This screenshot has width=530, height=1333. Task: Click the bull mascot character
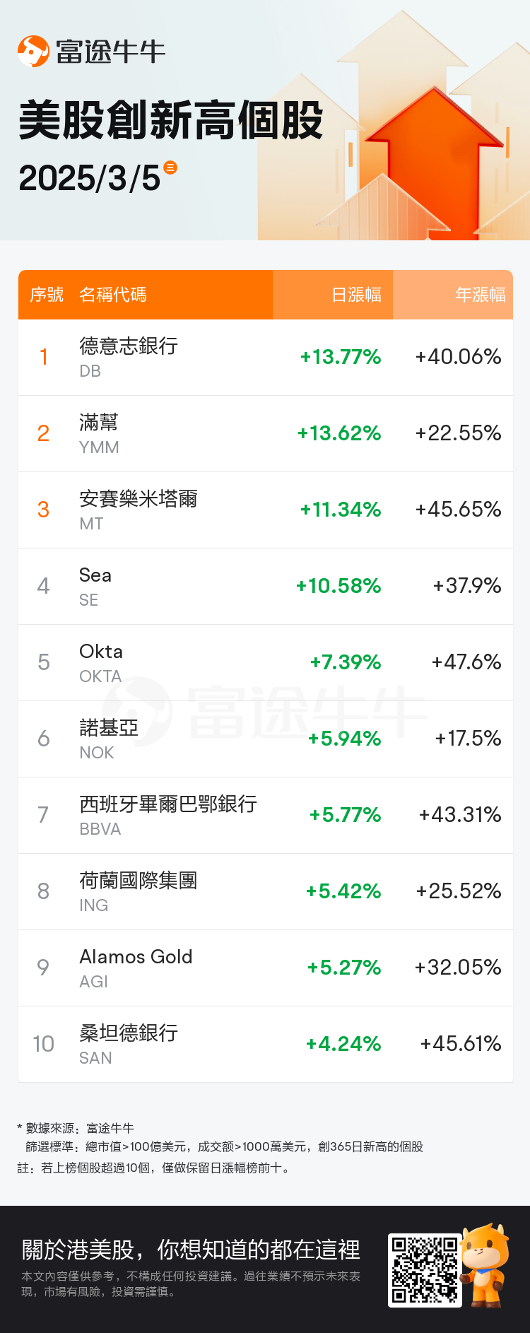pyautogui.click(x=485, y=1265)
